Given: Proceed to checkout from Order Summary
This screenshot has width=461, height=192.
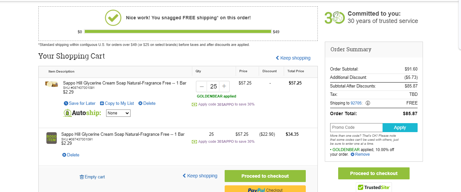Looking at the screenshot, I should coord(374,173).
